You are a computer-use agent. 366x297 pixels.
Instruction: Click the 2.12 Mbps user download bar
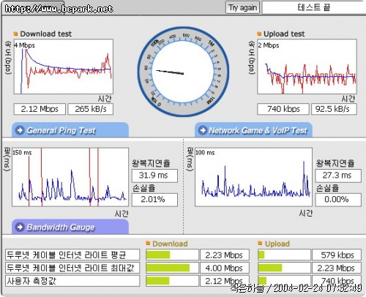pos(172,281)
